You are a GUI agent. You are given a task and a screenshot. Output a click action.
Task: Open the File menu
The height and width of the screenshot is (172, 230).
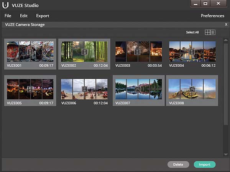(x=8, y=16)
